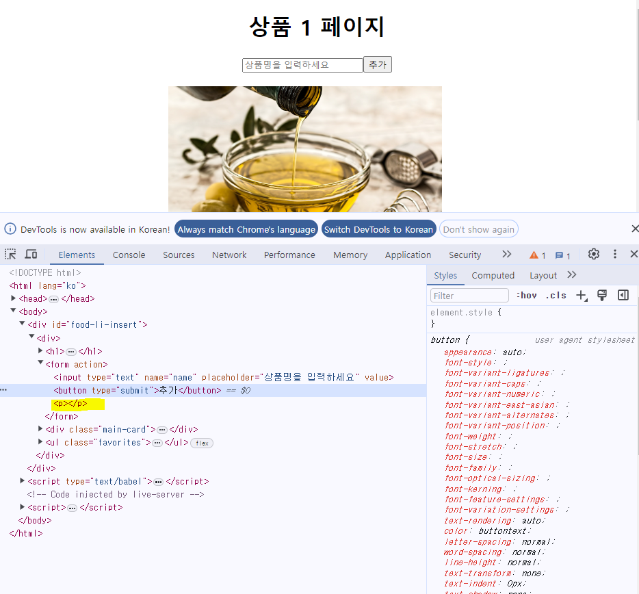Screen dimensions: 639x594
Task: Open the Security tab
Action: point(465,255)
